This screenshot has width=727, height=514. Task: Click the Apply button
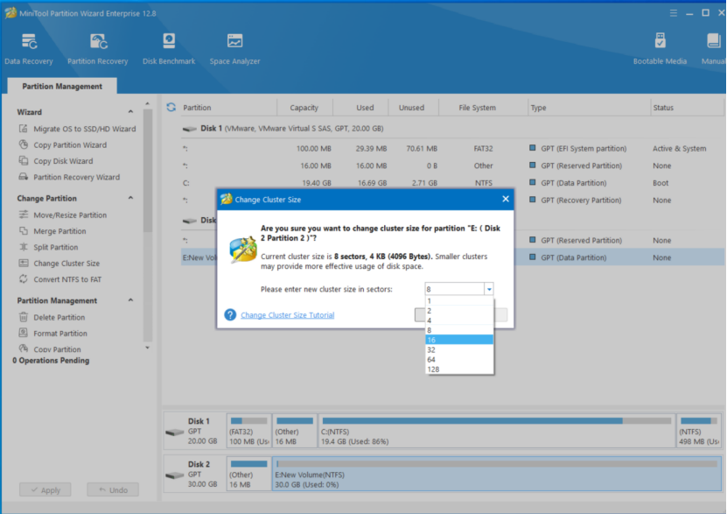click(x=45, y=489)
